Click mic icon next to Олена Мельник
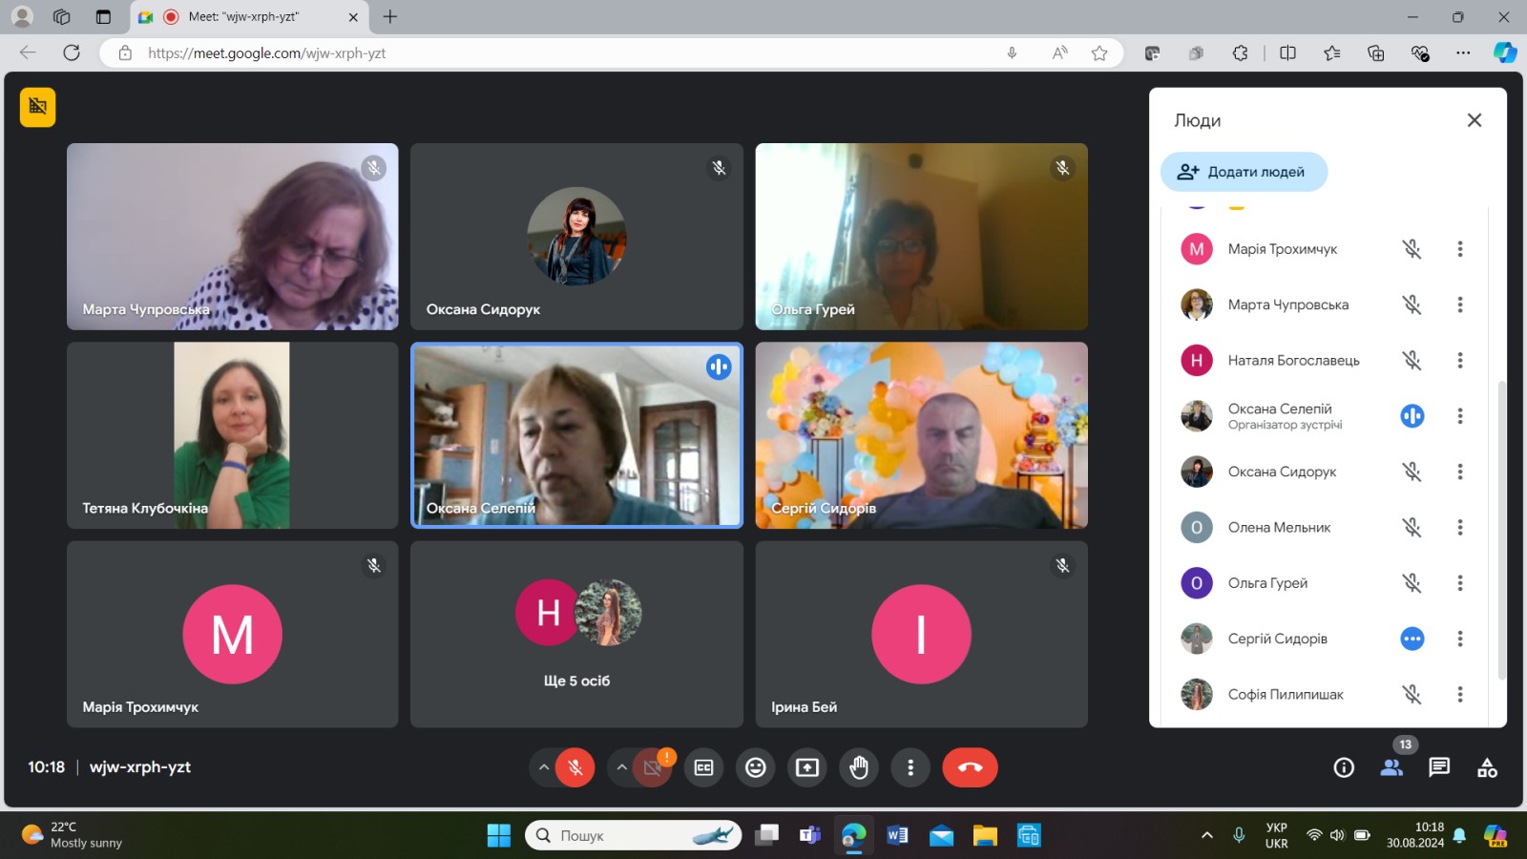This screenshot has width=1527, height=859. pos(1412,527)
